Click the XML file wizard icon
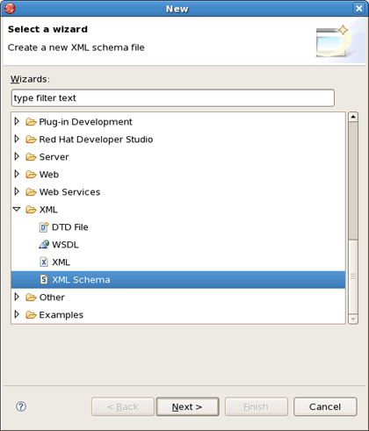The height and width of the screenshot is (431, 369). 44,262
